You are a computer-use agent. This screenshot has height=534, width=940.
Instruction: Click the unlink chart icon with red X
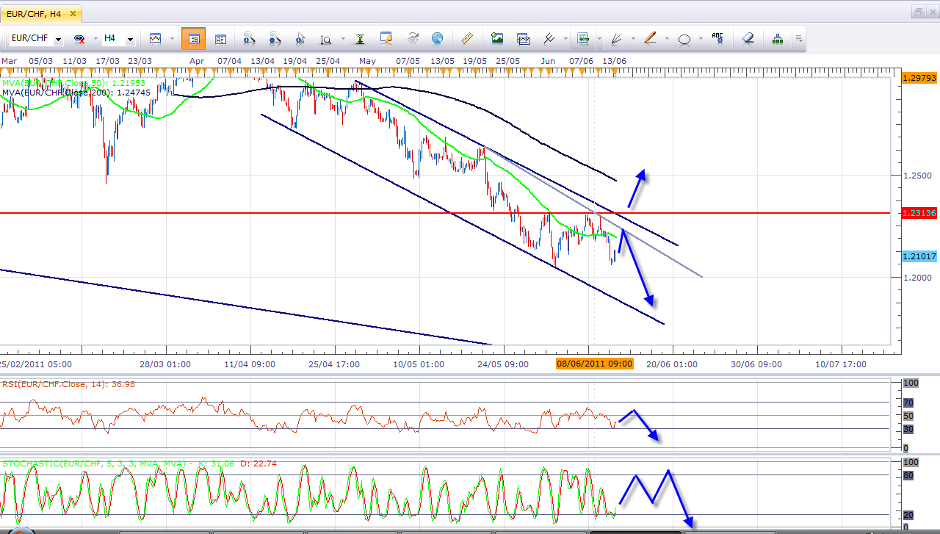tap(79, 38)
